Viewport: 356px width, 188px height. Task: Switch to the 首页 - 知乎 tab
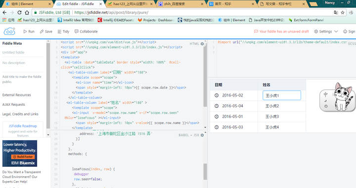point(231,4)
